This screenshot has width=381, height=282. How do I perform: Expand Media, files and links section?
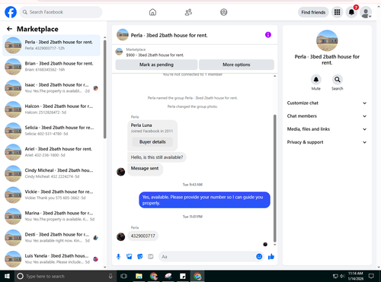pyautogui.click(x=327, y=129)
